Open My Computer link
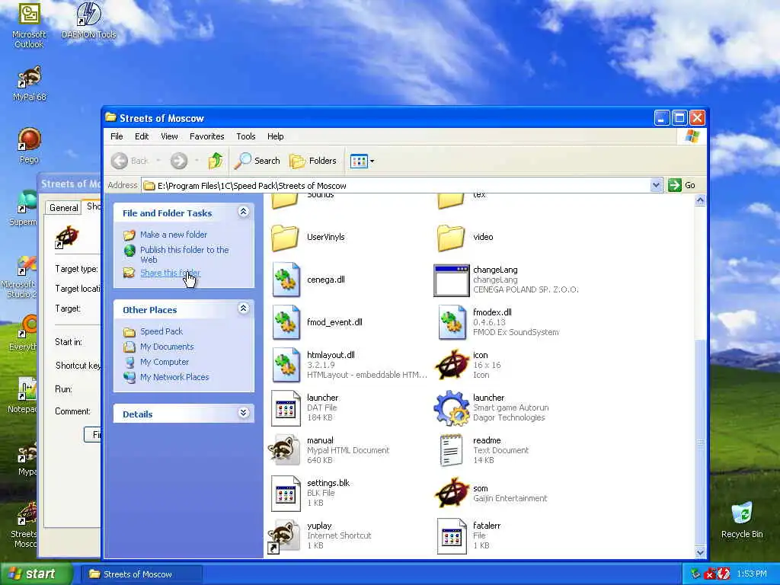The image size is (780, 585). [165, 362]
